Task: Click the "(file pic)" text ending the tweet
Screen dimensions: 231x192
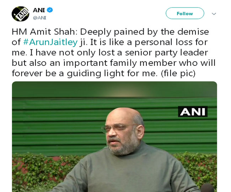Action: pos(178,73)
